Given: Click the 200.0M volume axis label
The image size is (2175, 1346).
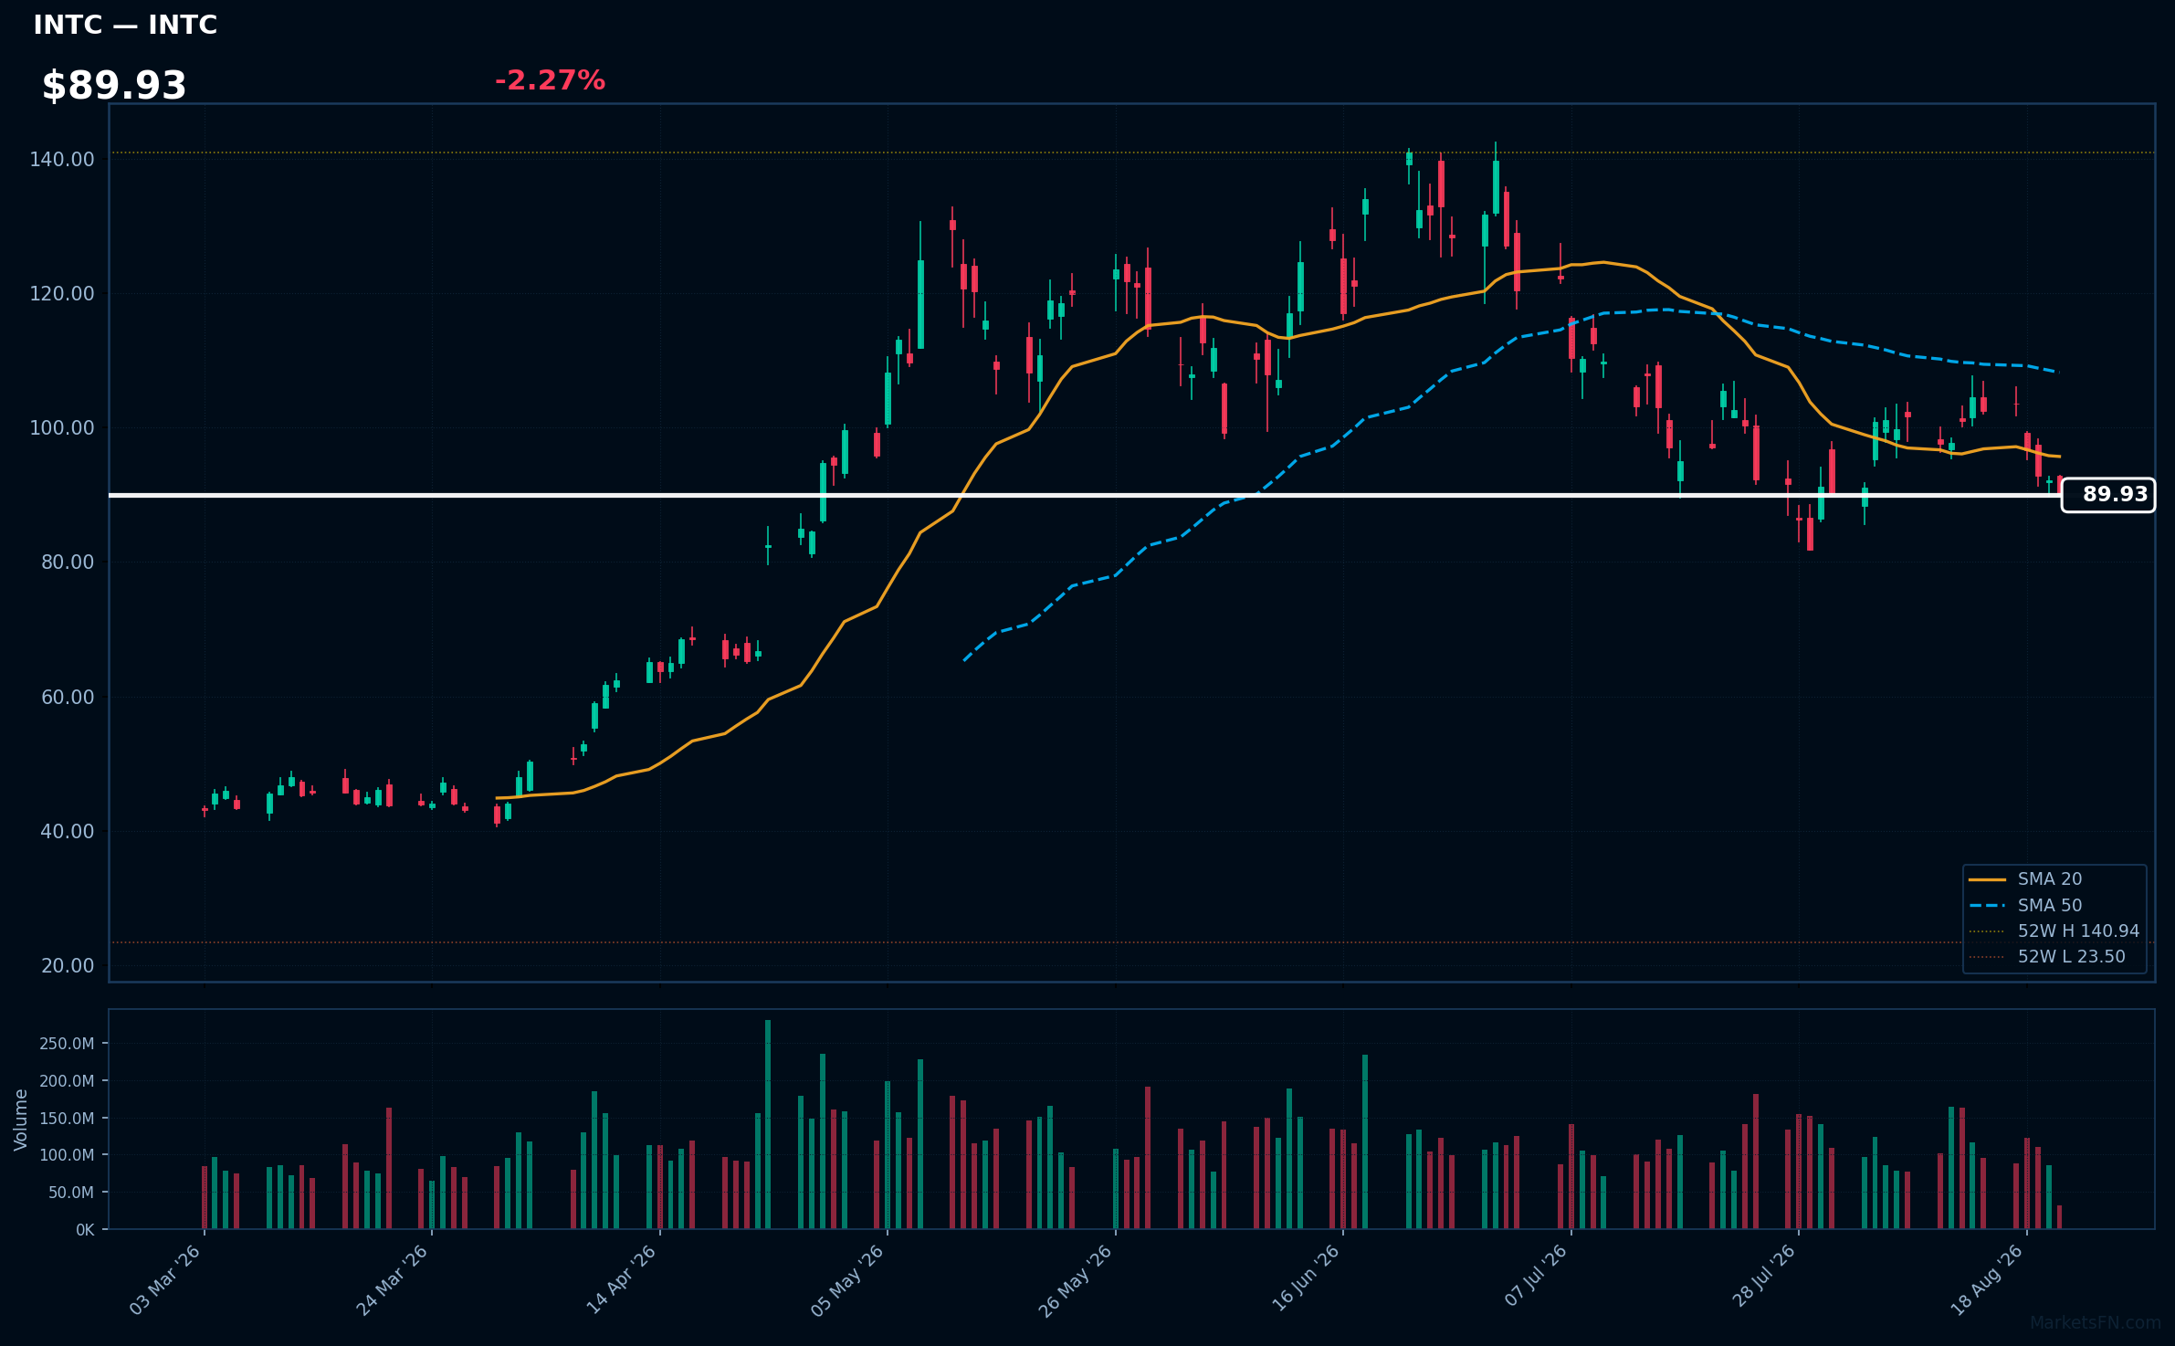Looking at the screenshot, I should coord(67,1081).
